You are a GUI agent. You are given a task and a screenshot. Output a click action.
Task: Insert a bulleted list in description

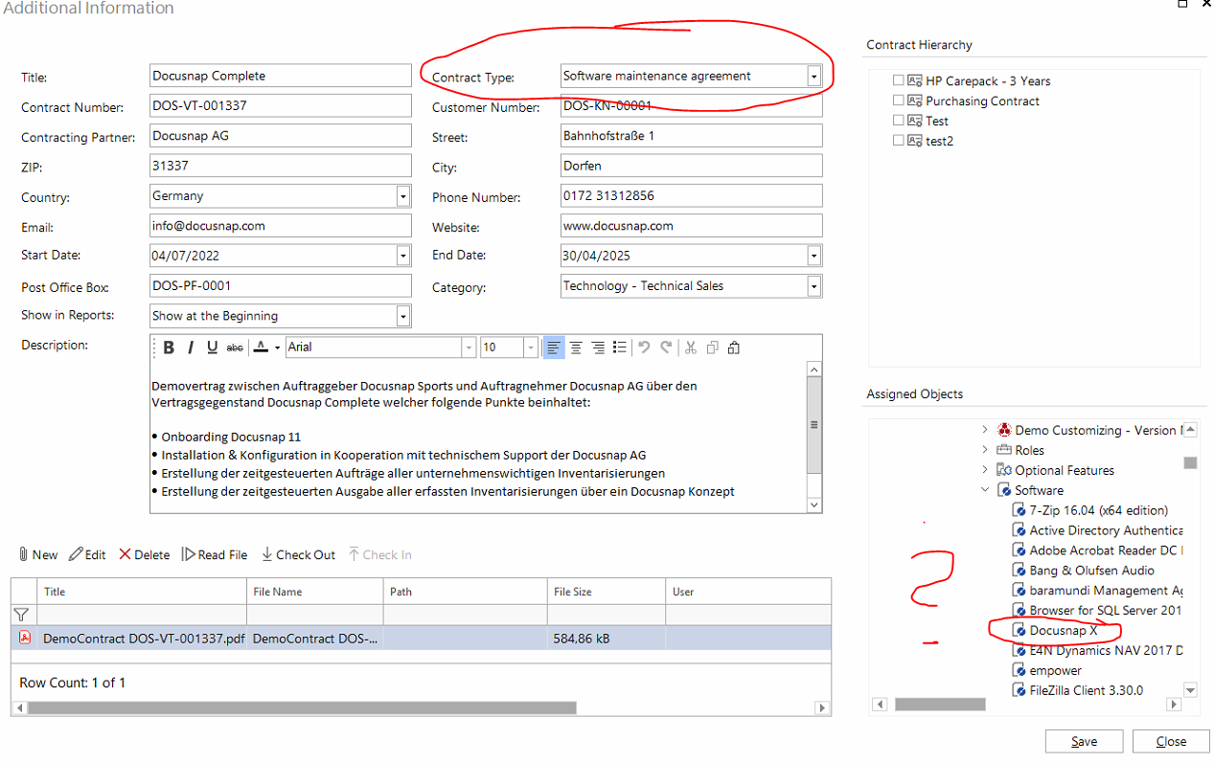[x=620, y=348]
